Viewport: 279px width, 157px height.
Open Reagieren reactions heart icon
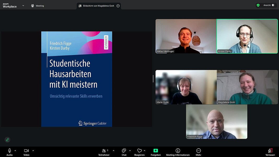click(x=140, y=151)
